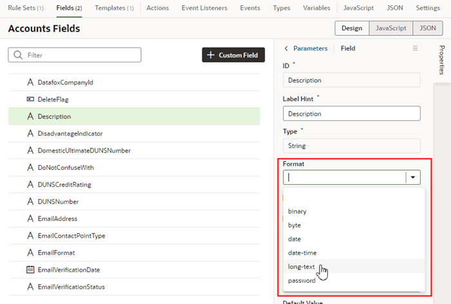Select the DisadvantageIndicator field
This screenshot has height=304, width=451.
click(134, 133)
